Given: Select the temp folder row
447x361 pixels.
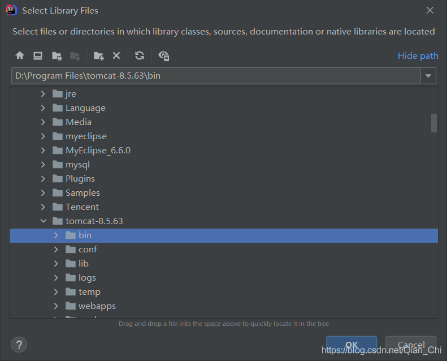Looking at the screenshot, I should coord(224,292).
